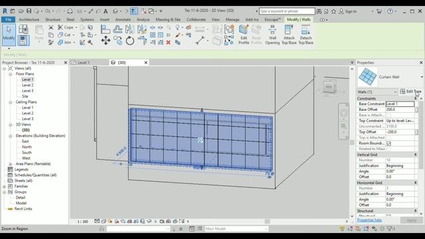
Task: Open the Massing & Site ribbon tab
Action: pyautogui.click(x=168, y=19)
